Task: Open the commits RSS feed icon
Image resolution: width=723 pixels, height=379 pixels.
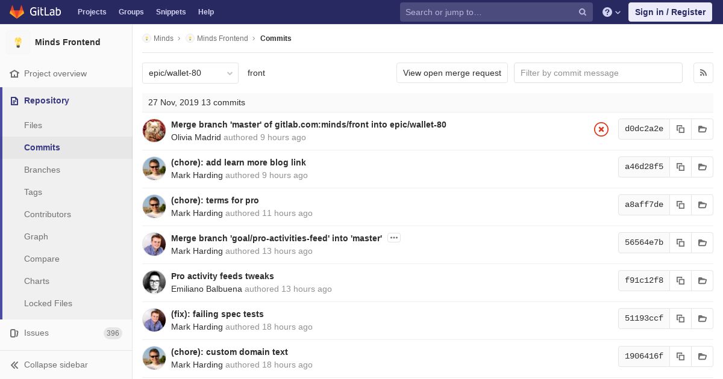Action: coord(703,73)
